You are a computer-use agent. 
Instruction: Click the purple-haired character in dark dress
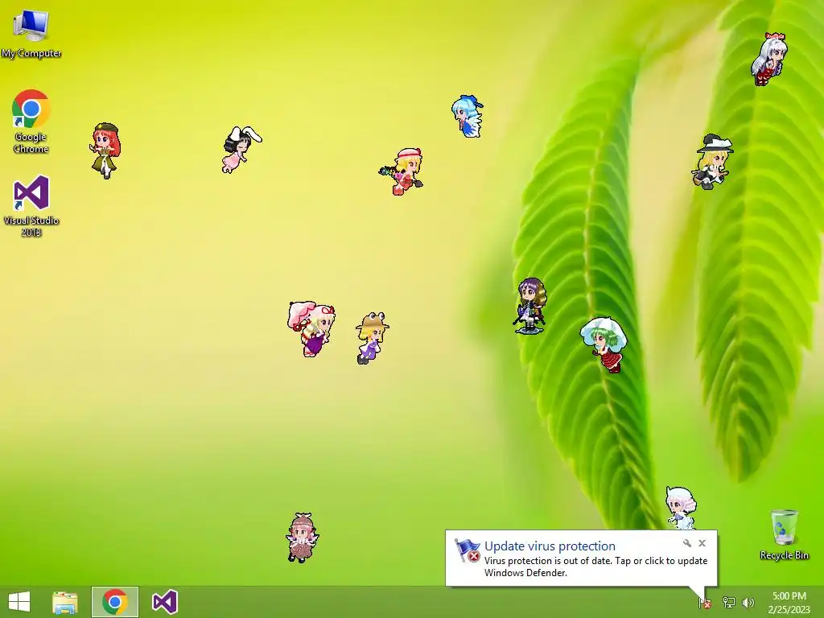coord(530,306)
